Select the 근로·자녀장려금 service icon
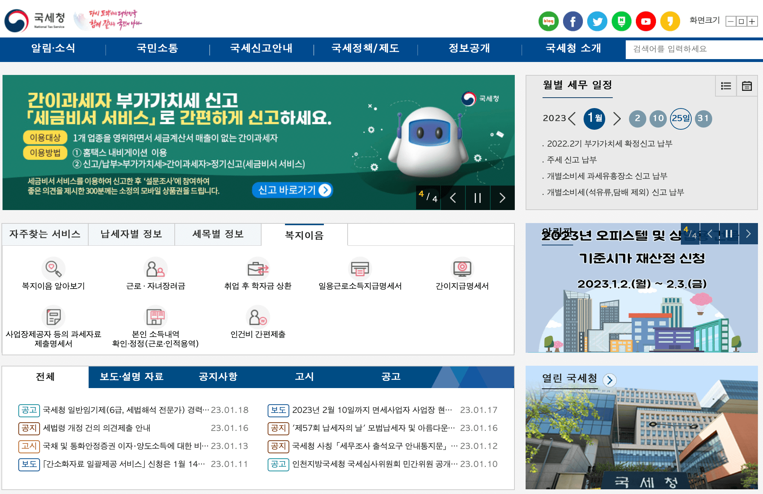Viewport: 763px width, 494px height. coord(155,269)
